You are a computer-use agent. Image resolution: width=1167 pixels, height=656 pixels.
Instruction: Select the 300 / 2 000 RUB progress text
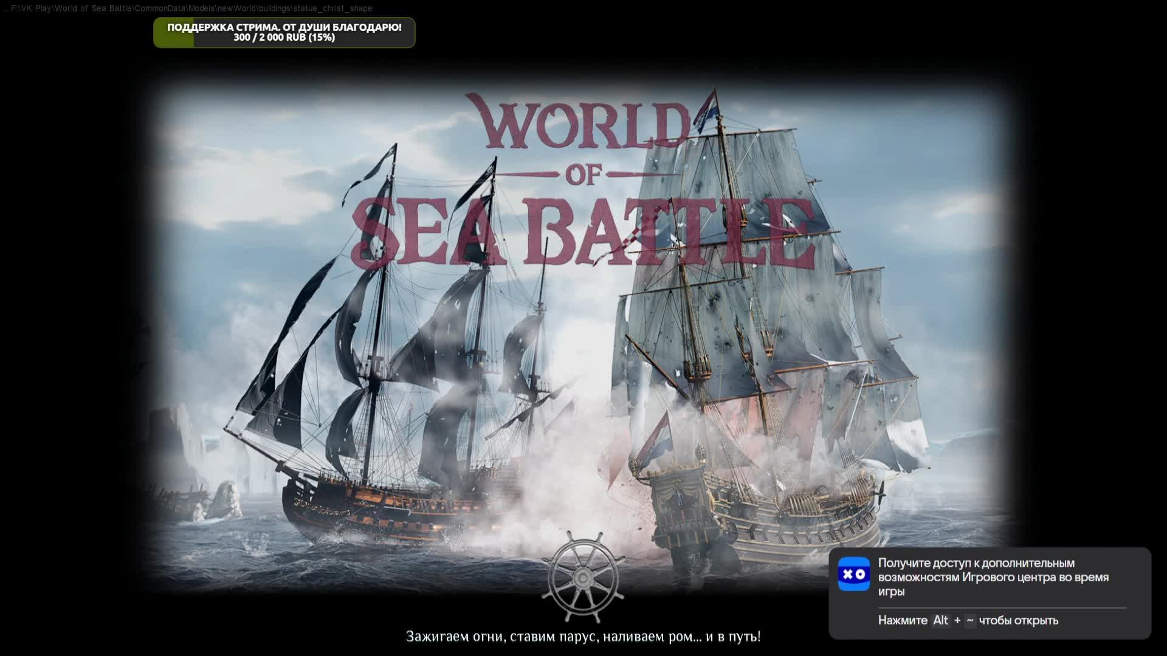click(283, 38)
